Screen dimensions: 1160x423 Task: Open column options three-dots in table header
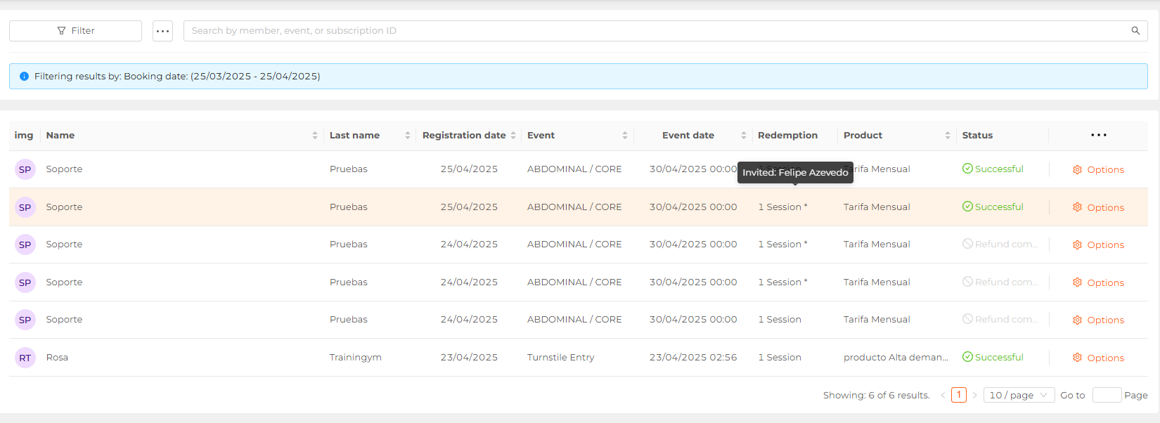[1099, 135]
